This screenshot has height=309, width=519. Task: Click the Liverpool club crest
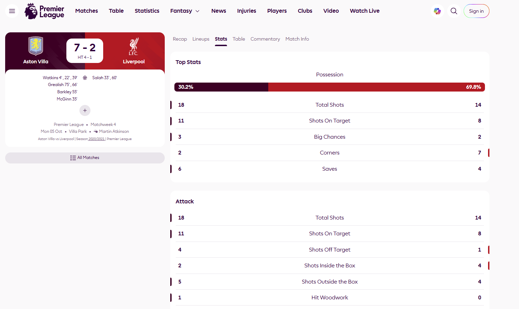134,46
